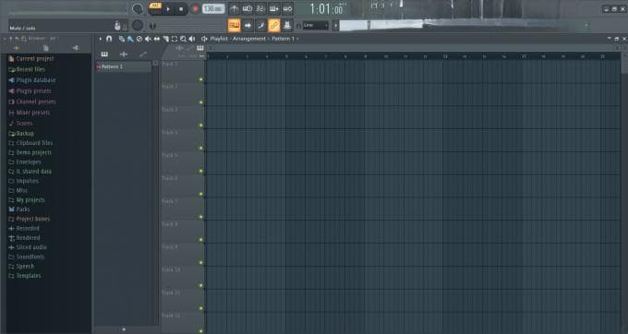Image resolution: width=628 pixels, height=334 pixels.
Task: Switch to the first browser tab icon
Action: (17, 48)
